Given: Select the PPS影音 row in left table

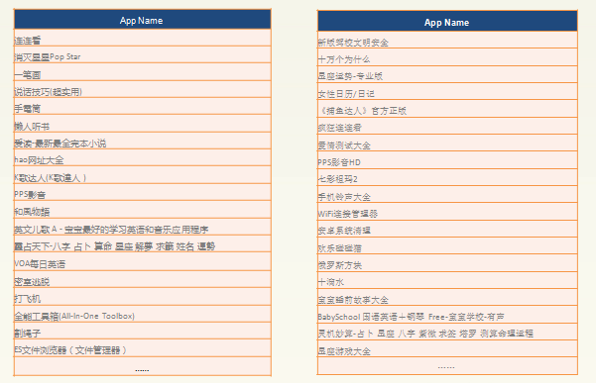Looking at the screenshot, I should (x=142, y=192).
